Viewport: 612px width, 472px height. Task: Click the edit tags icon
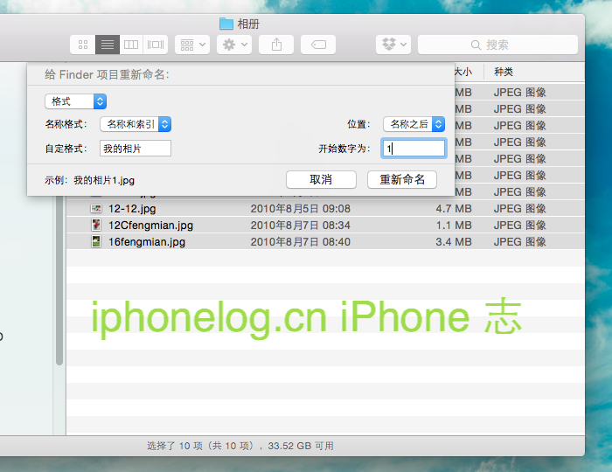tap(318, 45)
